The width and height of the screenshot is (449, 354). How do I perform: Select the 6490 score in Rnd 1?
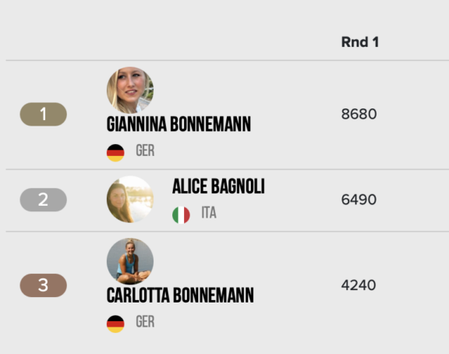(x=359, y=200)
